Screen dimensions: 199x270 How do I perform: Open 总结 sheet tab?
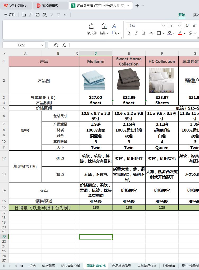coord(33,266)
